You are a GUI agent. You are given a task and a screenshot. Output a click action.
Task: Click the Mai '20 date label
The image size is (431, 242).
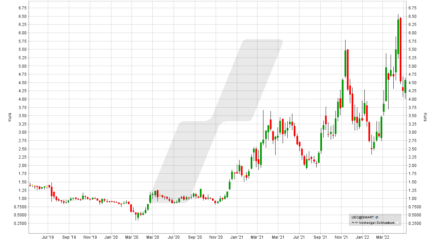pos(152,237)
